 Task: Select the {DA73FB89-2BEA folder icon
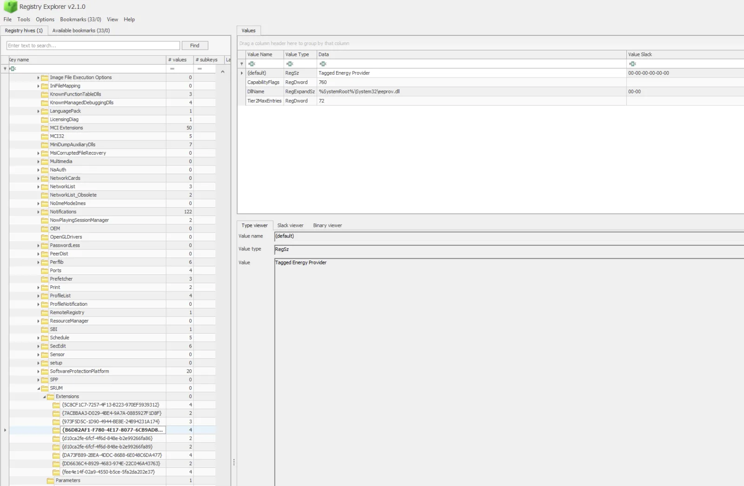coord(56,455)
